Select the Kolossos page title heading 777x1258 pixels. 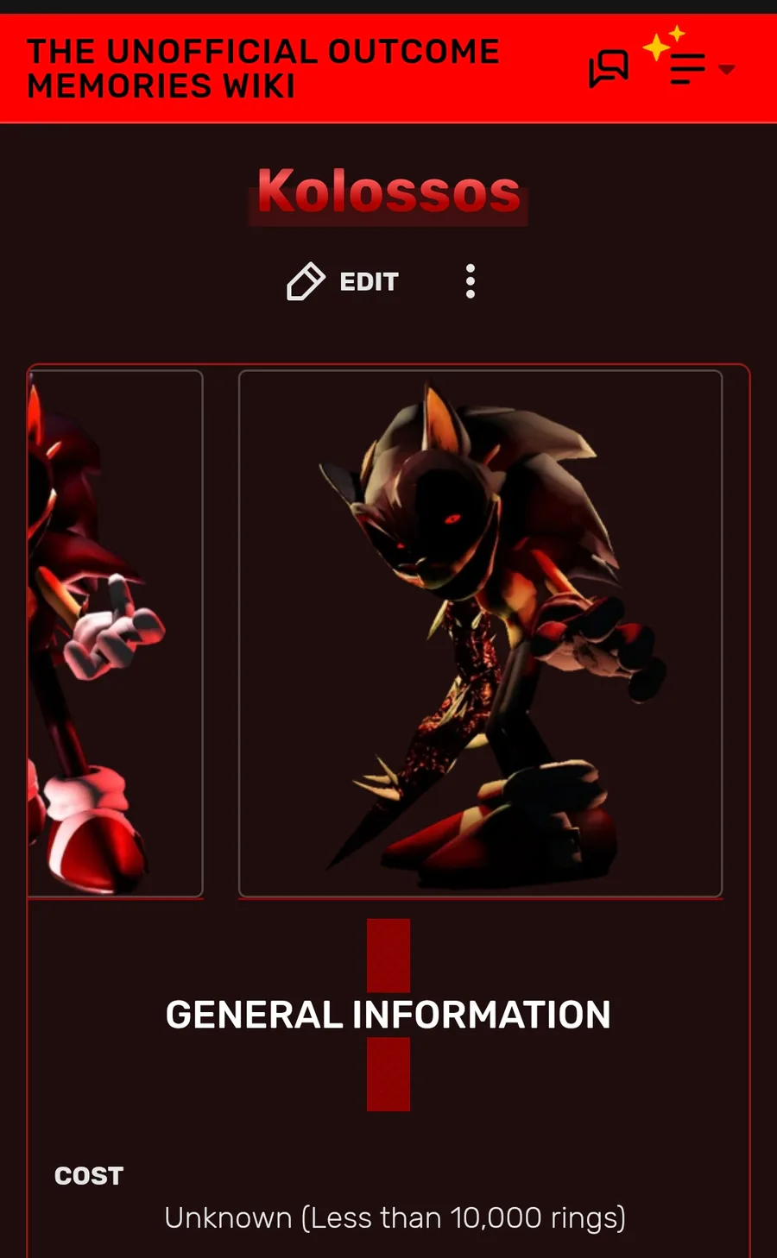tap(388, 192)
